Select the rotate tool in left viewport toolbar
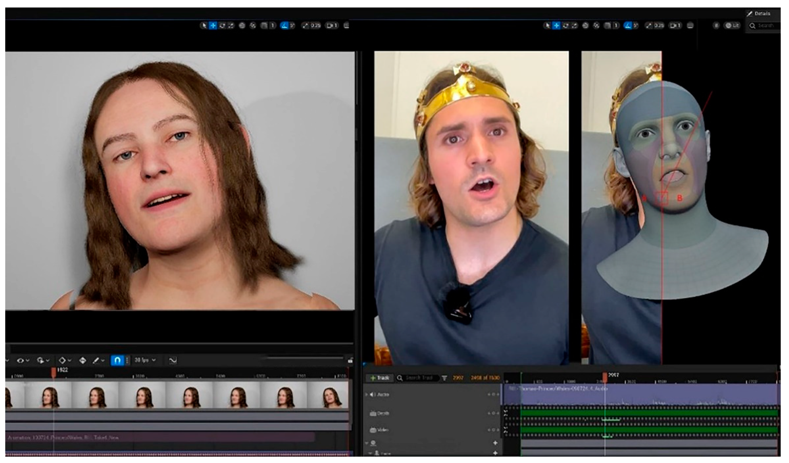The image size is (789, 463). click(222, 26)
